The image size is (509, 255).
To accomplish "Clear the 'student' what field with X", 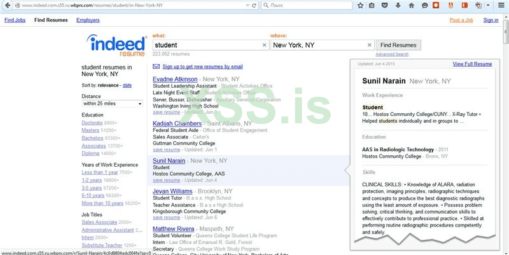I will (x=264, y=45).
